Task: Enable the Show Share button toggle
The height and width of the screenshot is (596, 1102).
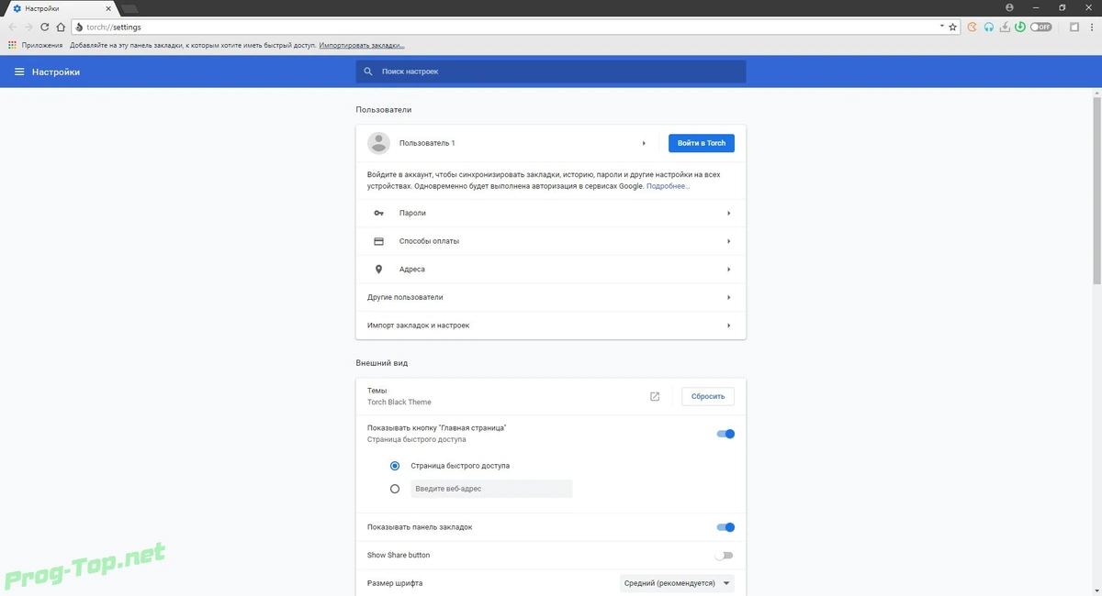Action: (x=725, y=556)
